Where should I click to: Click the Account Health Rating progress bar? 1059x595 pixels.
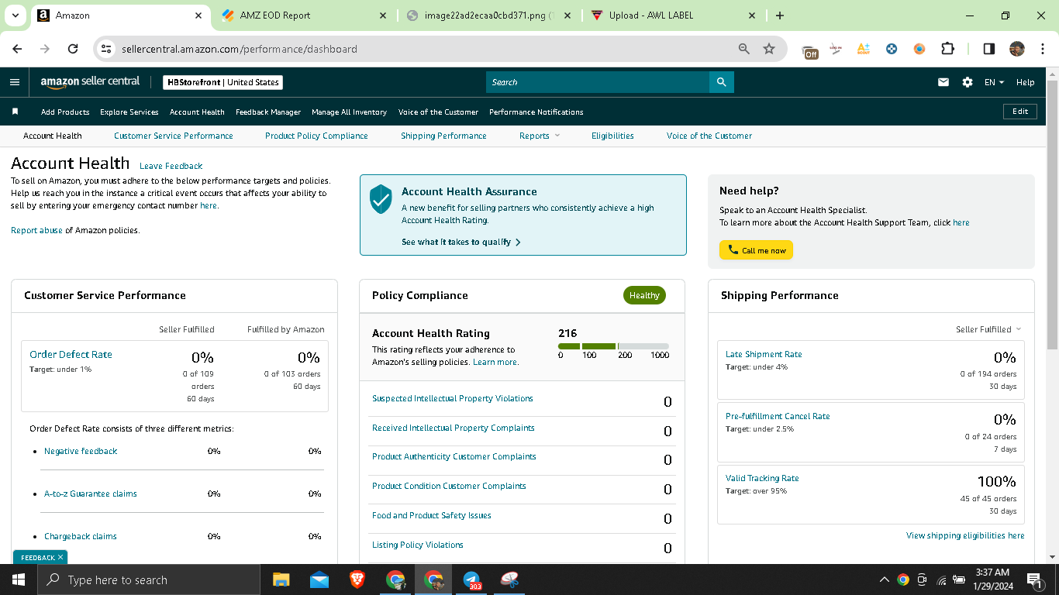613,346
